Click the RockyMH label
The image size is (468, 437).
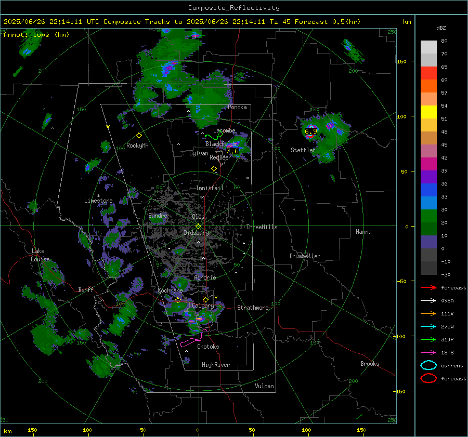pos(137,145)
